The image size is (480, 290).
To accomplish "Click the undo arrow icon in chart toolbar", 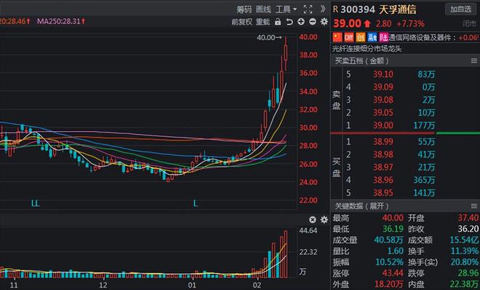I will pyautogui.click(x=289, y=22).
